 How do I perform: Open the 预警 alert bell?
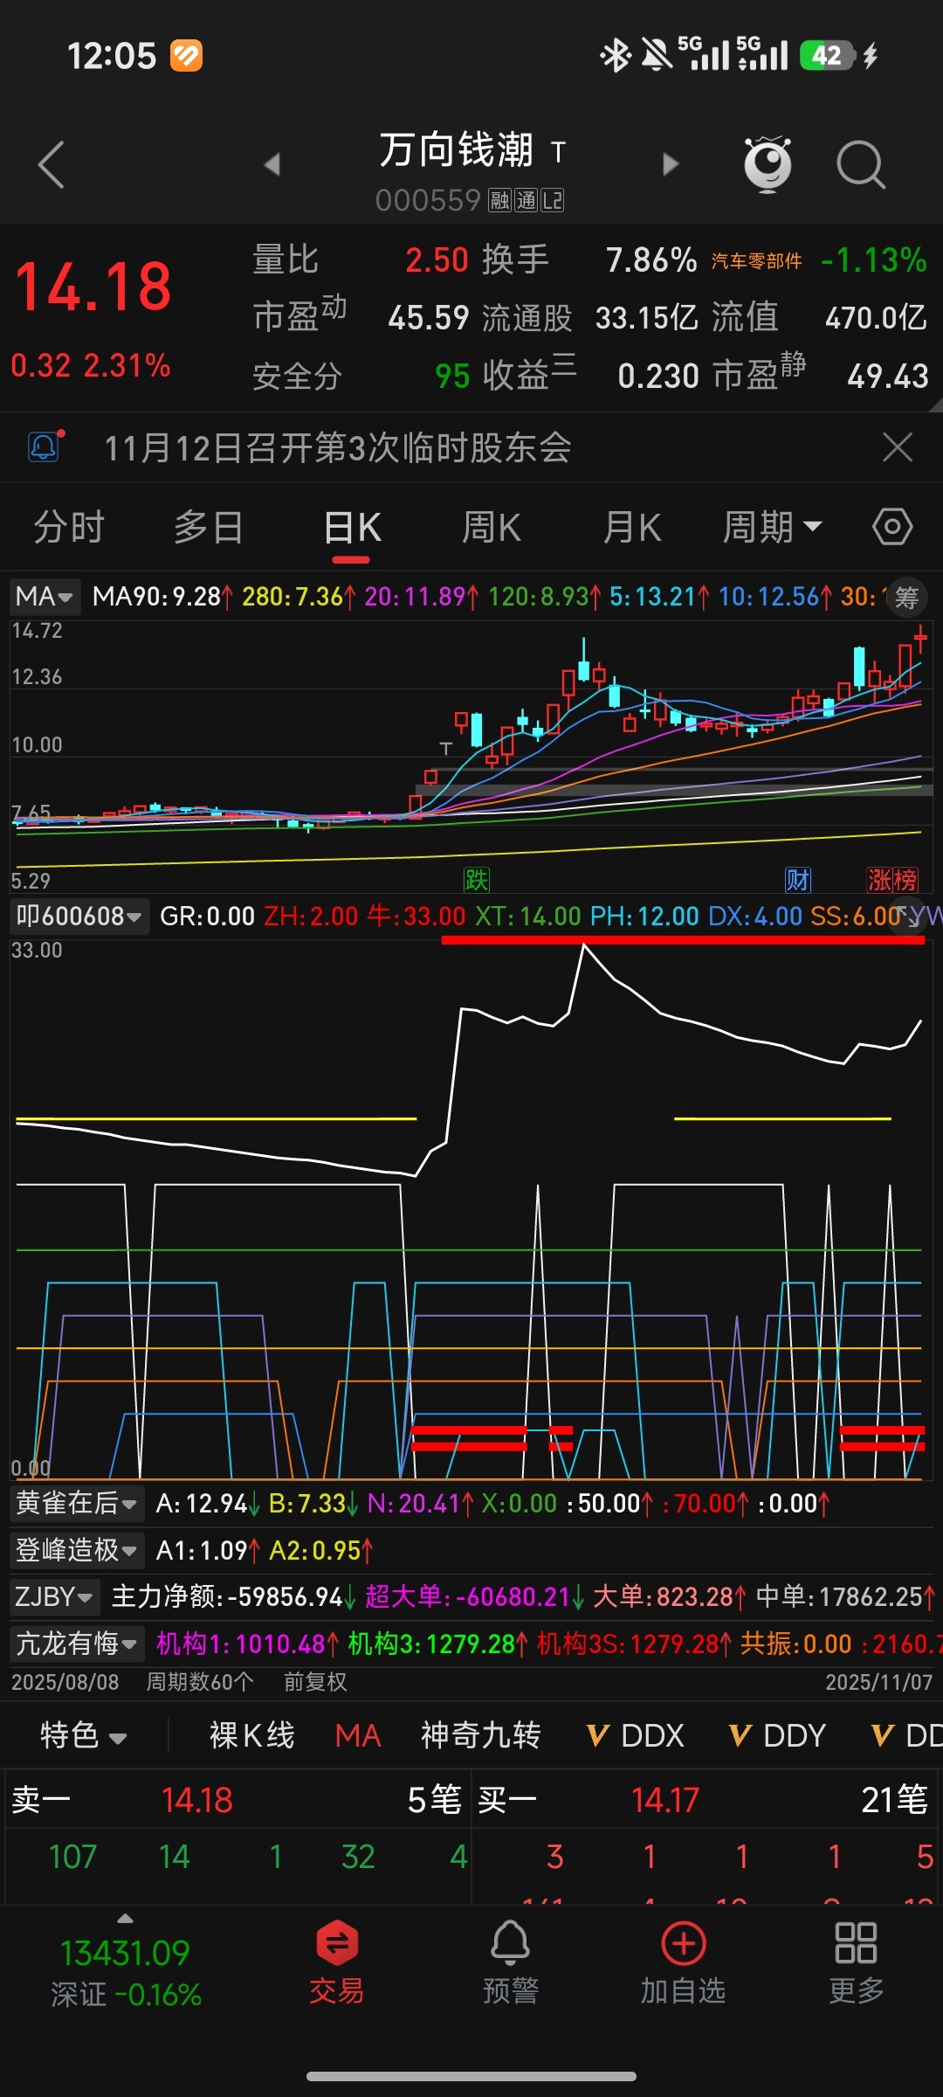[x=511, y=1962]
